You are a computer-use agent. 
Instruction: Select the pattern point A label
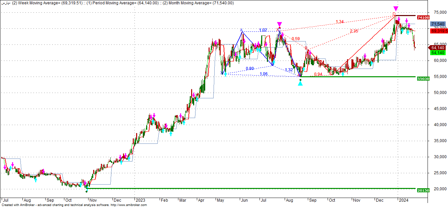coord(241,30)
